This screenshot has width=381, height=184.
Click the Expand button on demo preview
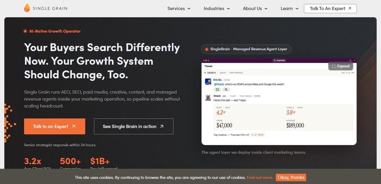[340, 66]
